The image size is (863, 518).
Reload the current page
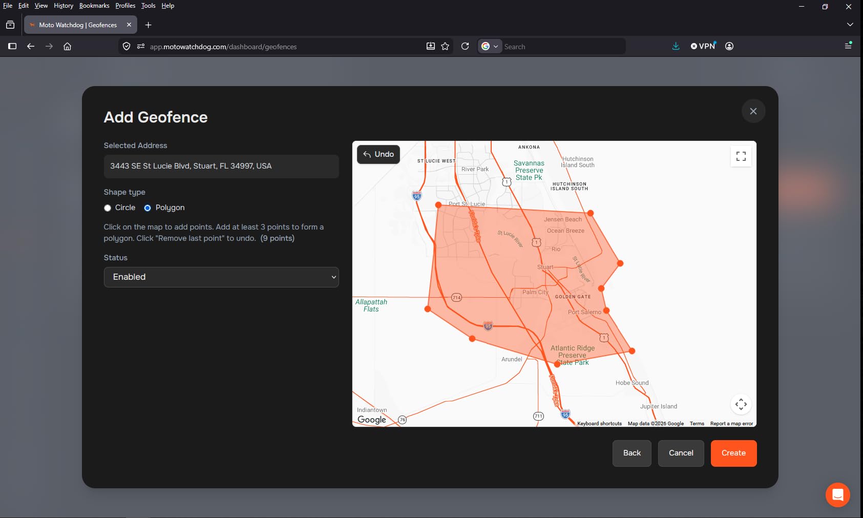coord(465,46)
